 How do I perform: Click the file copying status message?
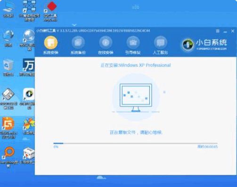(136, 132)
